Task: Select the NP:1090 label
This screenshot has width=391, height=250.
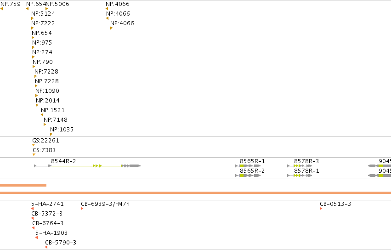Action: 47,91
